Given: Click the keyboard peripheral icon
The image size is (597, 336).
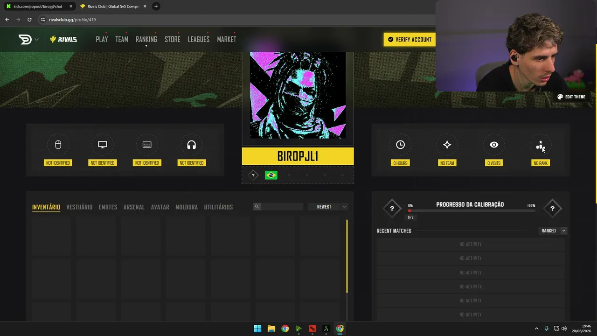Looking at the screenshot, I should [x=147, y=145].
